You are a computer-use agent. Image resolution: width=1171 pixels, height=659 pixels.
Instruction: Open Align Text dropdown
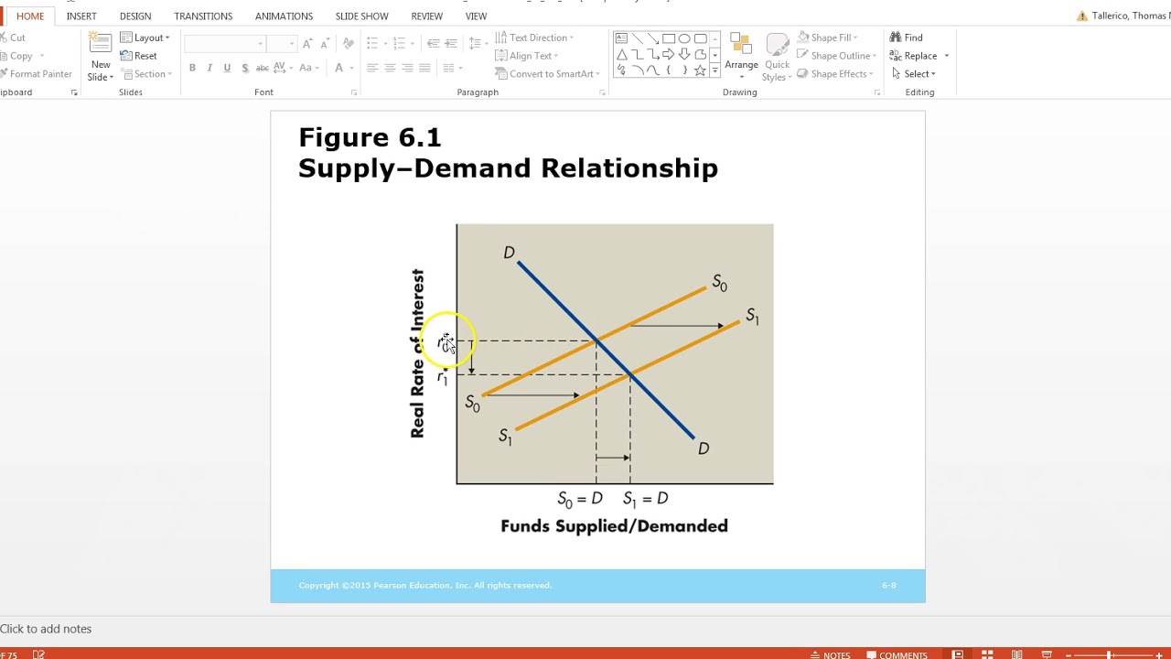tap(526, 56)
